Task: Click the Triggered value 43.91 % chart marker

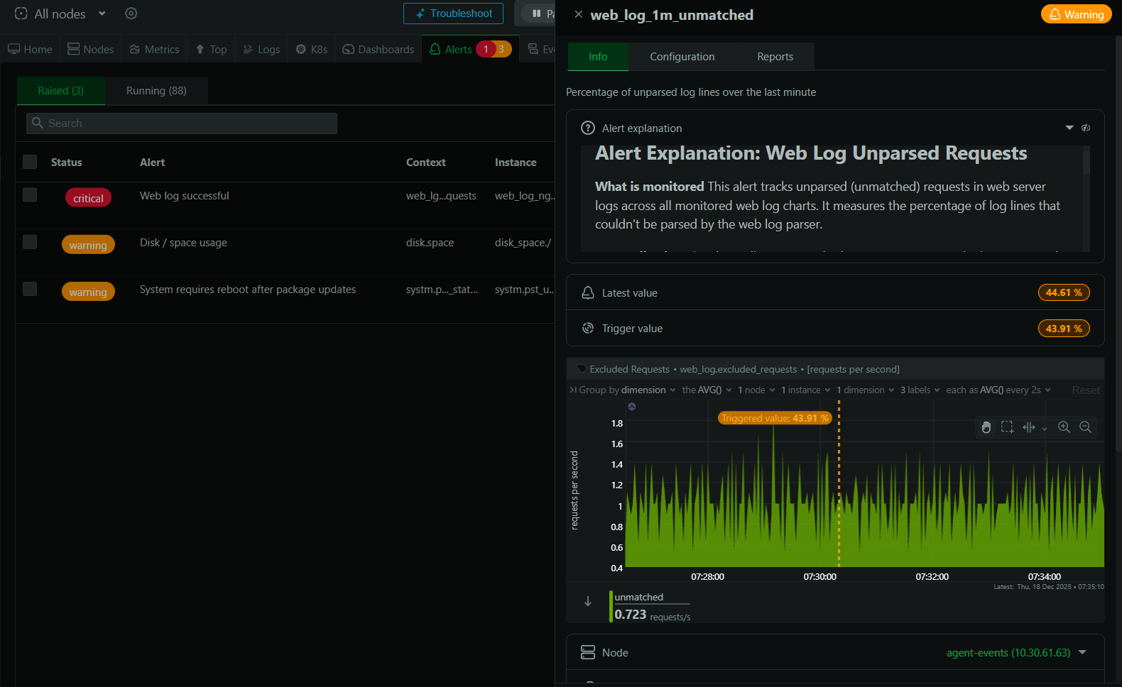Action: 775,418
